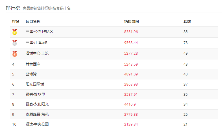Click rank number 8
This screenshot has width=223, height=134.
pos(13,104)
